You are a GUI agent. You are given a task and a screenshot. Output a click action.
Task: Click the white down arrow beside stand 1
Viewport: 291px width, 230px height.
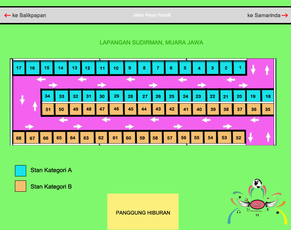click(x=253, y=70)
